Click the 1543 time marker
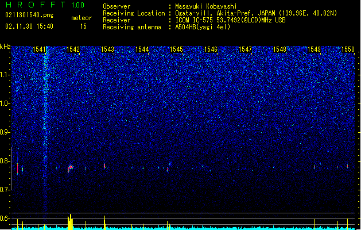This screenshot has height=230, width=361. (107, 49)
